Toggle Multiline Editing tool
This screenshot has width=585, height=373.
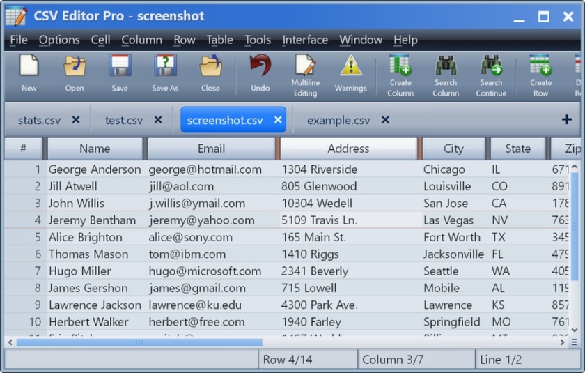click(x=305, y=65)
